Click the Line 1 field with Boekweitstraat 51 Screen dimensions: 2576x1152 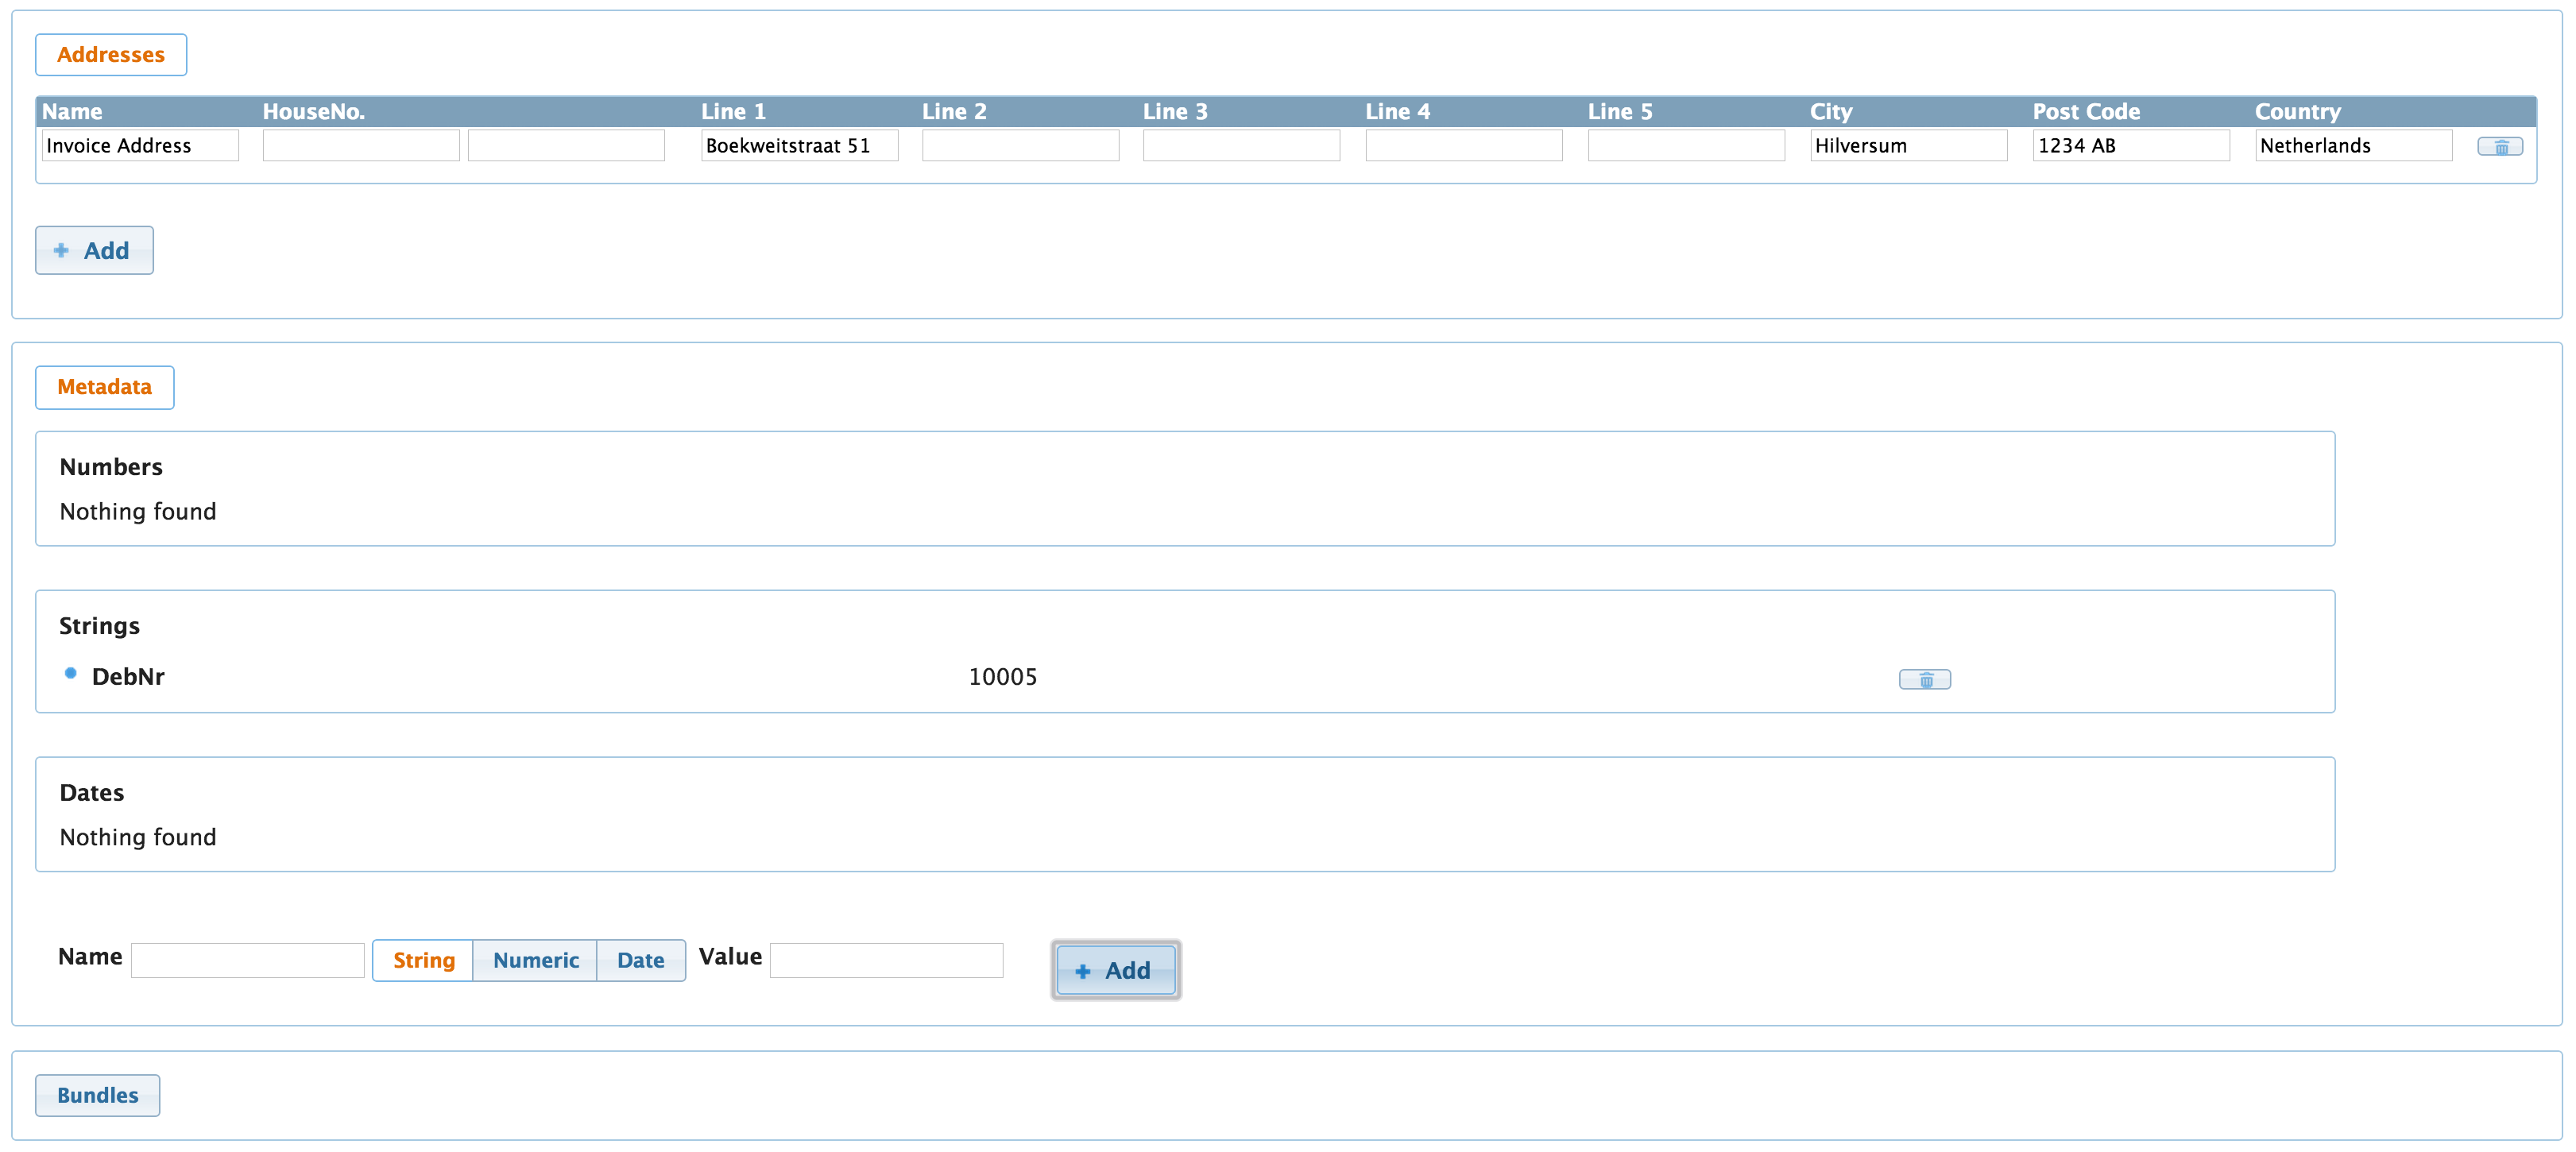[799, 146]
